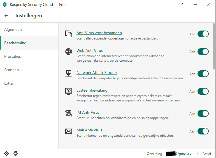Image resolution: width=216 pixels, height=158 pixels.
Task: Click the Web Anti-Virus globe icon
Action: (x=69, y=52)
